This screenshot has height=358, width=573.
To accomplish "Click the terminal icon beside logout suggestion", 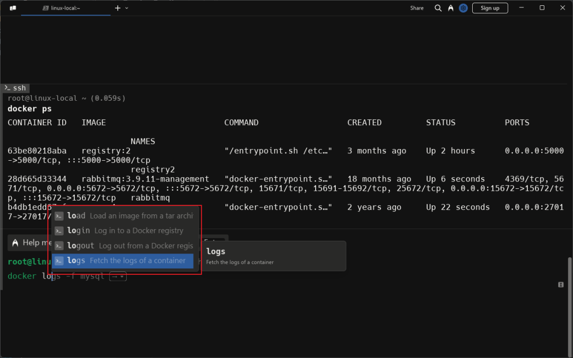I will tap(59, 246).
